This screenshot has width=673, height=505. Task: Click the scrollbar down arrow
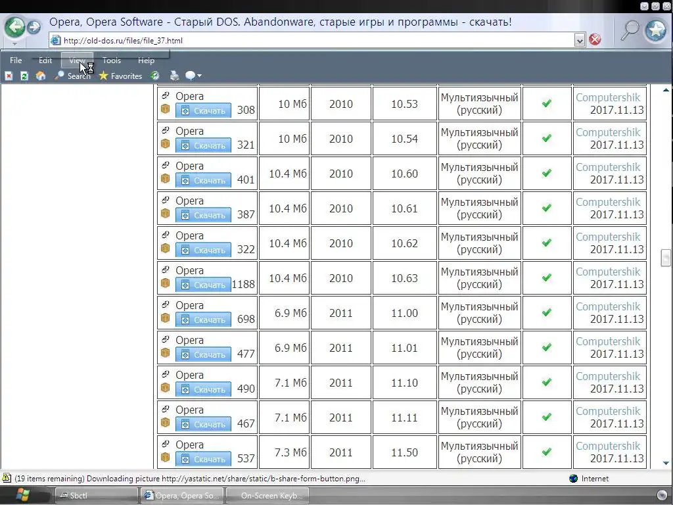pos(666,463)
